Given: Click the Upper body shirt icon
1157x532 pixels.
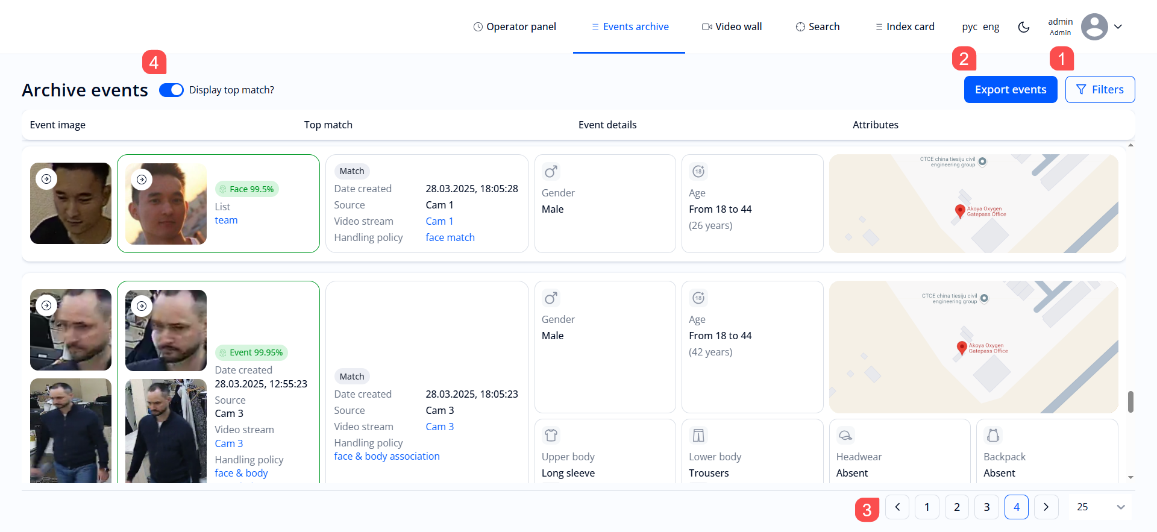Looking at the screenshot, I should 551,436.
